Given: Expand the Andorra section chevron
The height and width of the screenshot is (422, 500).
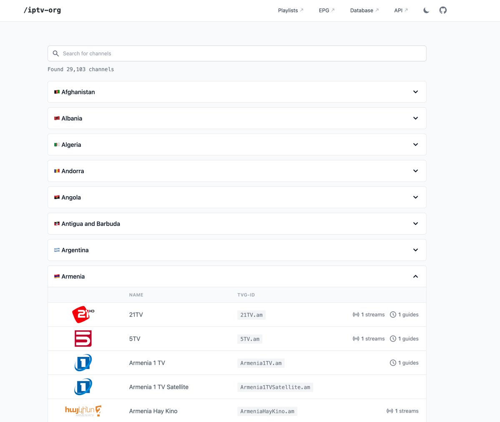Looking at the screenshot, I should click(415, 171).
